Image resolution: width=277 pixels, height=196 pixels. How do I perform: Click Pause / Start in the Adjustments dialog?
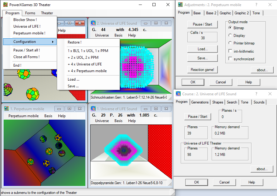pos(203,24)
